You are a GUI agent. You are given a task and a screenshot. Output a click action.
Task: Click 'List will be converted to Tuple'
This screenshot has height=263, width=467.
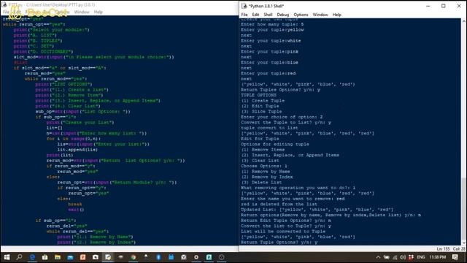283,232
